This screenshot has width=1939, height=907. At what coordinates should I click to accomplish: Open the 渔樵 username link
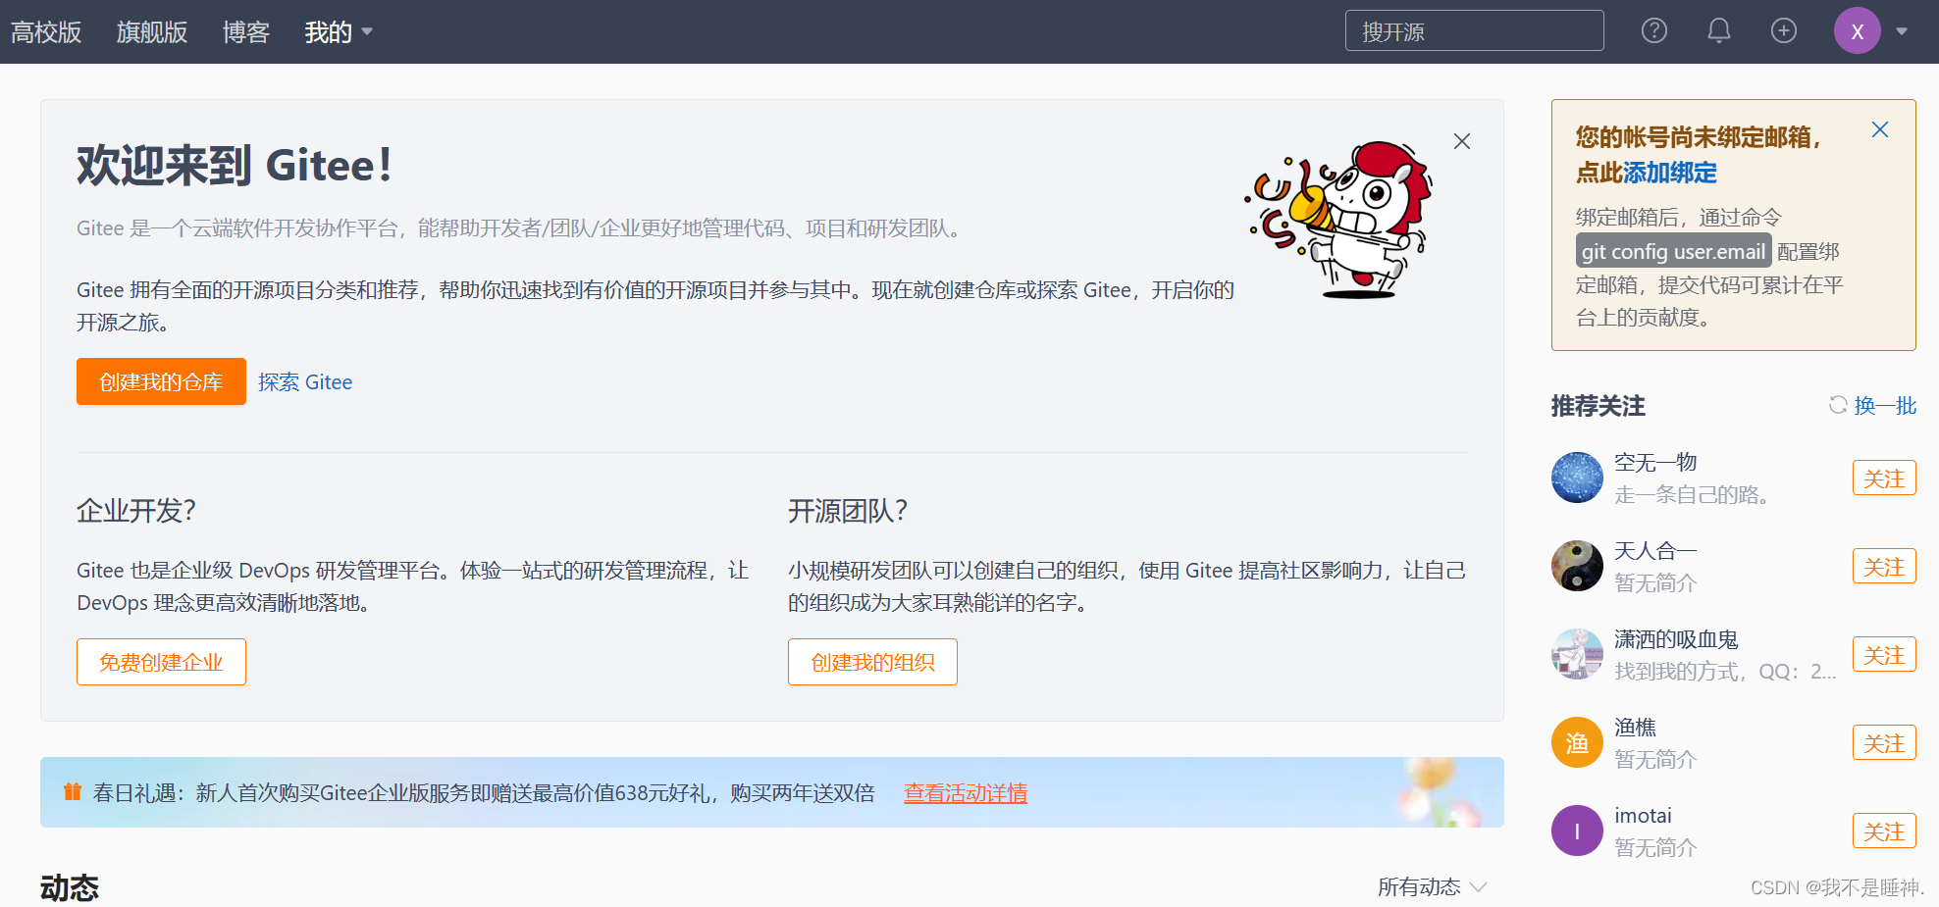point(1635,728)
